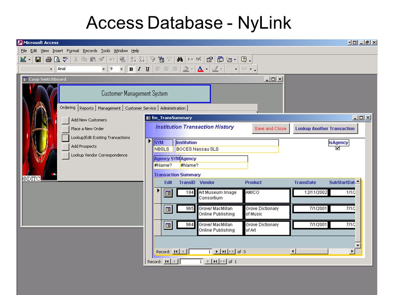Run the Spelling check icon
Screen dimensions: 394x295
(66, 59)
